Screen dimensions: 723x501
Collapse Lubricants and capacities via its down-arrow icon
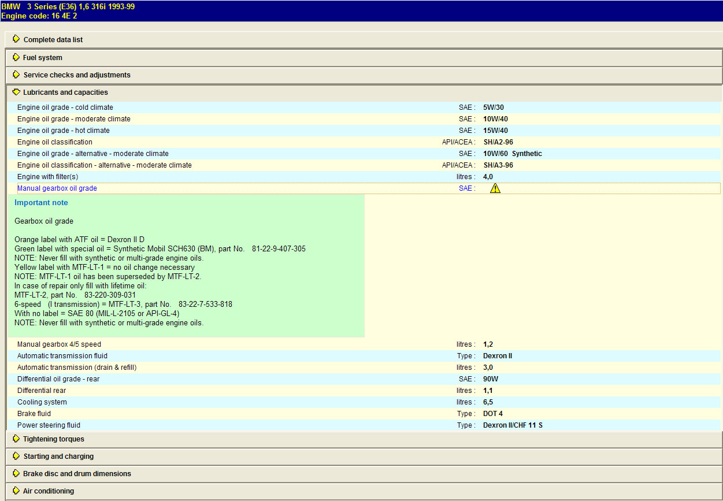tap(16, 92)
